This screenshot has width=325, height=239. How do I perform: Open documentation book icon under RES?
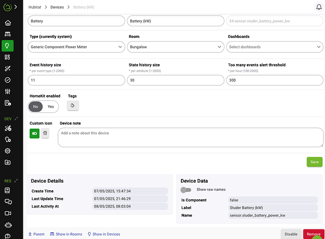tap(8, 190)
